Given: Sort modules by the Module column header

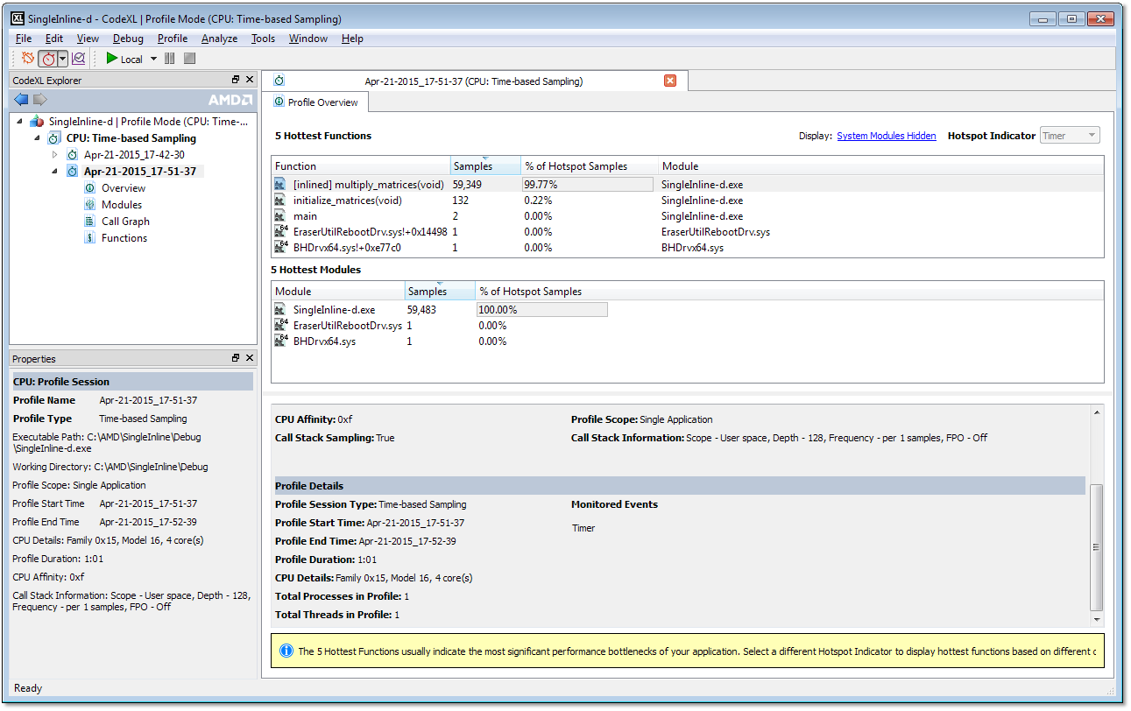Looking at the screenshot, I should pos(338,292).
